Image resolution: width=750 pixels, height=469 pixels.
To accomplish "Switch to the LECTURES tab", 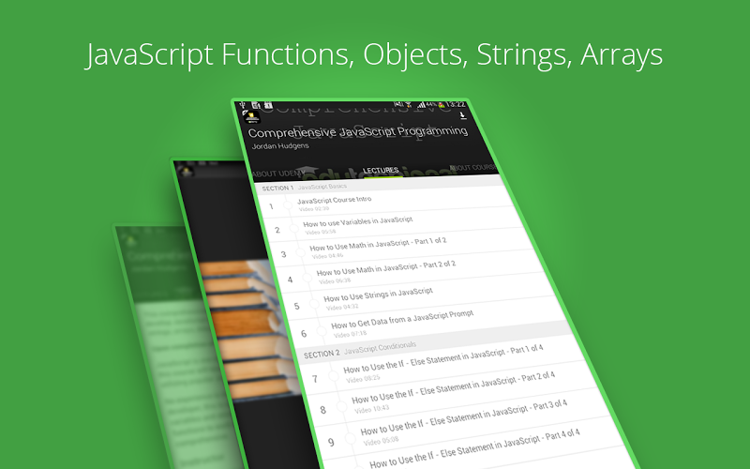I will (x=382, y=171).
